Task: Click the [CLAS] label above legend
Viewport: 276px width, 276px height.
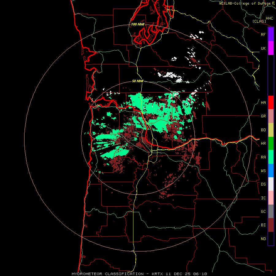Action: coord(259,21)
